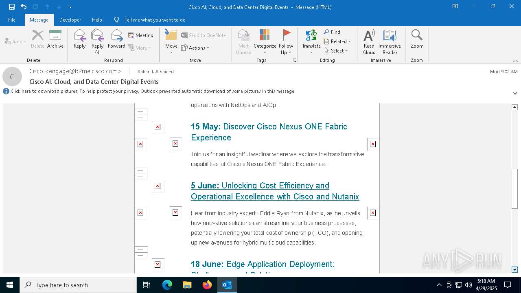Click the Tell me what you want to do box
This screenshot has width=521, height=293.
pyautogui.click(x=155, y=20)
